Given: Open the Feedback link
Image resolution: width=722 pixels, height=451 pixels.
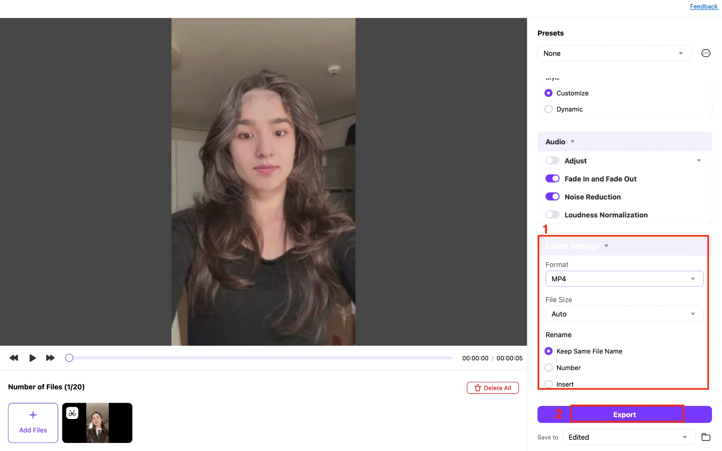Looking at the screenshot, I should point(704,6).
